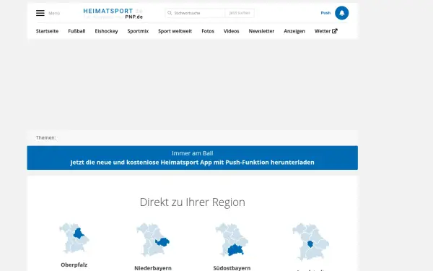Viewport: 433px width, 271px height.
Task: Click the blue Heimatsport App download banner
Action: 193,158
